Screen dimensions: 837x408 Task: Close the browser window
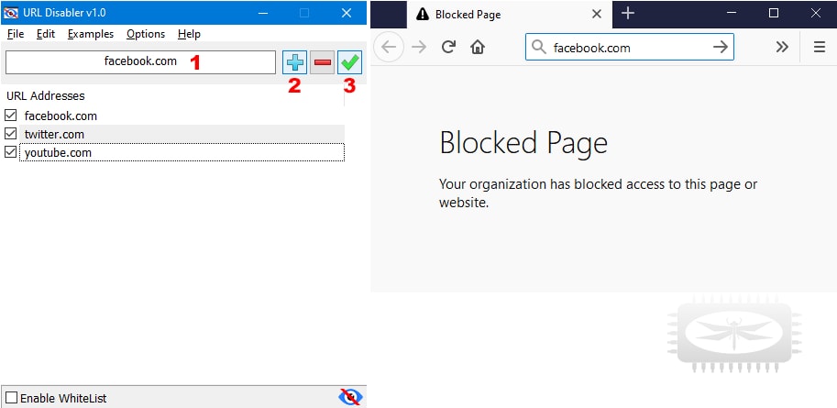point(816,14)
